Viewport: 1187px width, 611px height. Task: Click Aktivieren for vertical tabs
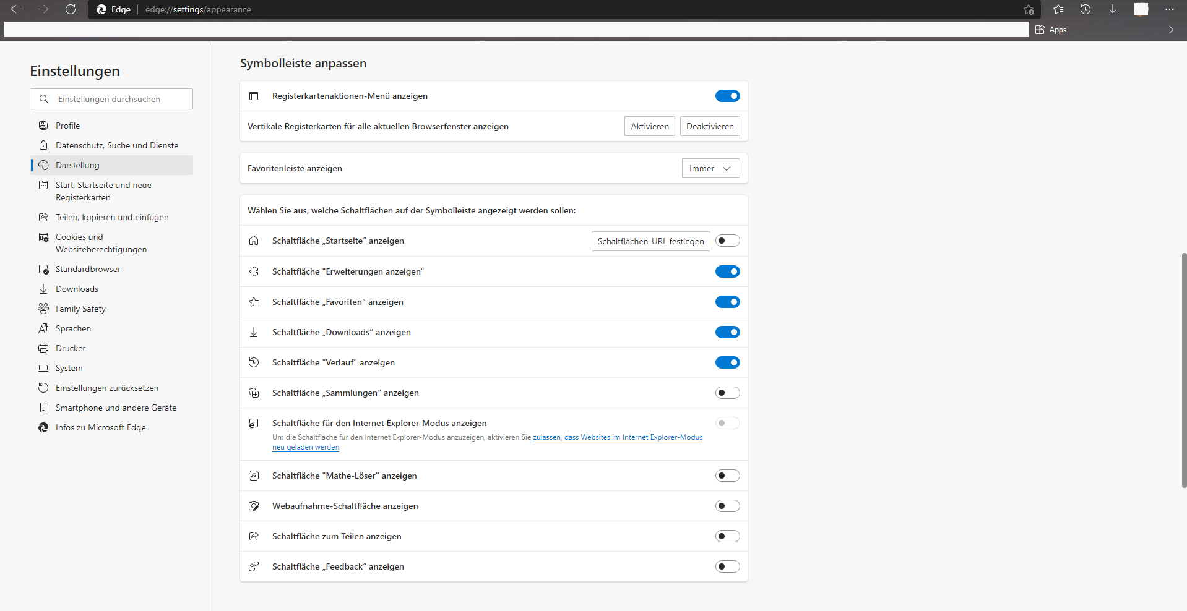pyautogui.click(x=650, y=126)
